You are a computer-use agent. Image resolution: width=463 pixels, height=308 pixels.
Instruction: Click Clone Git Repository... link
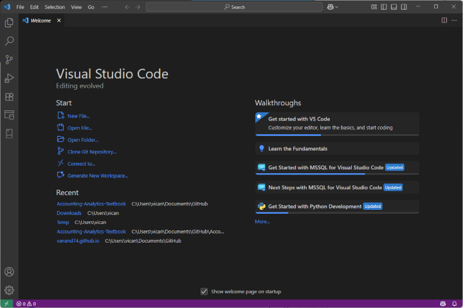pos(92,152)
